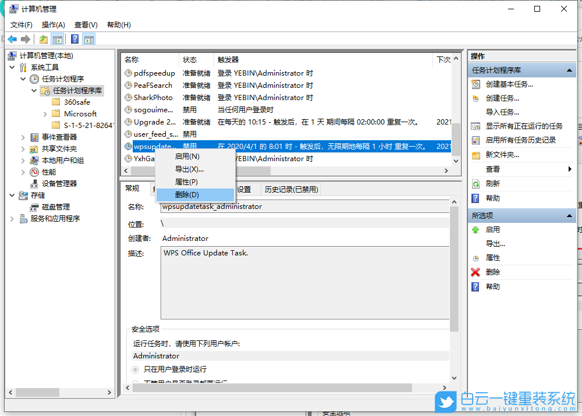Toggle the show/hide console tree toolbar icon

pos(58,38)
